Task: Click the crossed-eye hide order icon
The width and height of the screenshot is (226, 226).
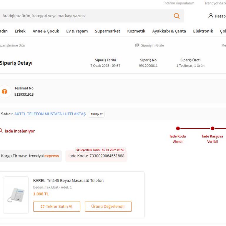Action: (x=137, y=45)
